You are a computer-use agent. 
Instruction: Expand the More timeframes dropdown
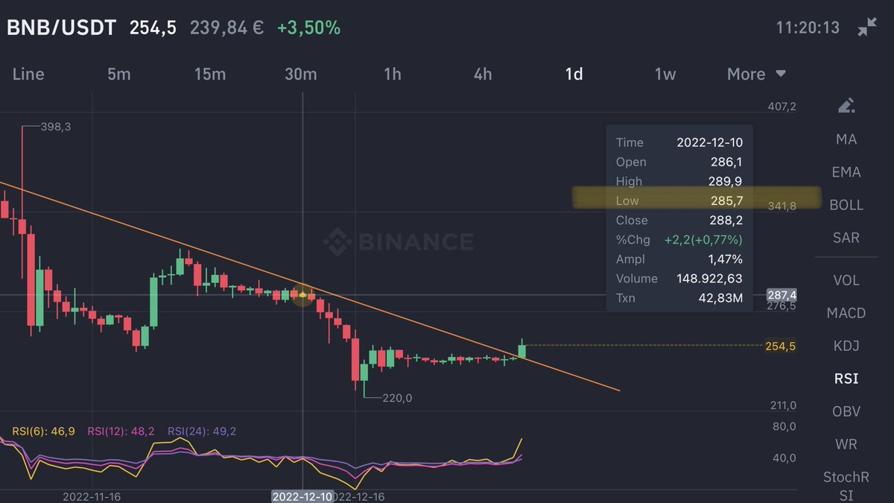756,75
